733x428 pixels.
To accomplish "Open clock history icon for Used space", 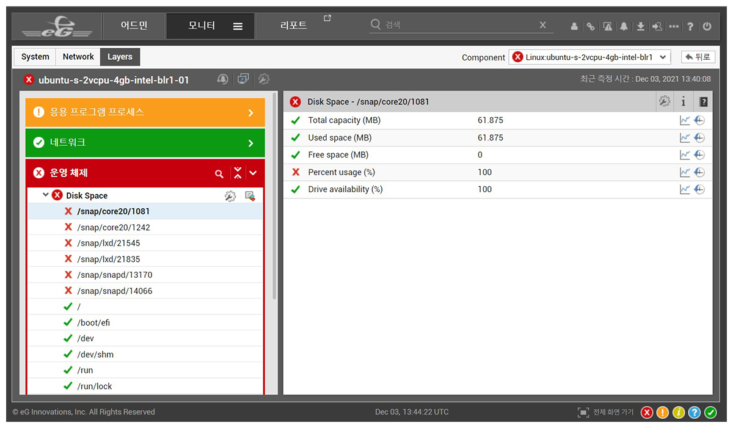I will coord(699,138).
